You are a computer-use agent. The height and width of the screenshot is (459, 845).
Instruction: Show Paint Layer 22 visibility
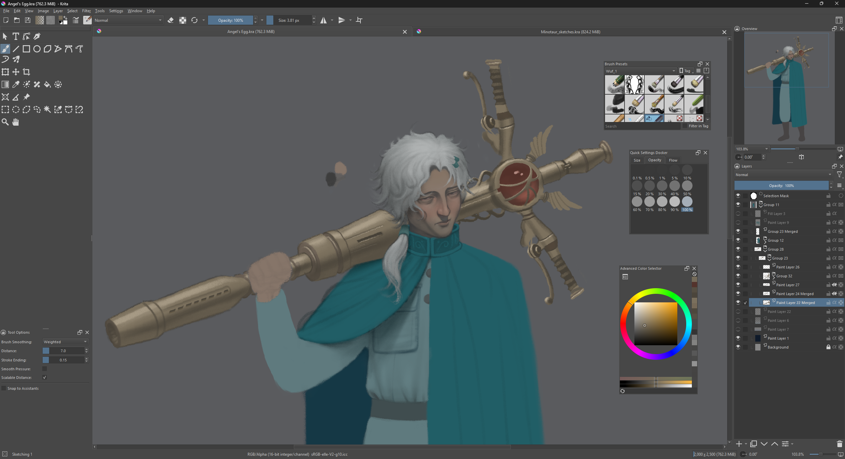738,311
